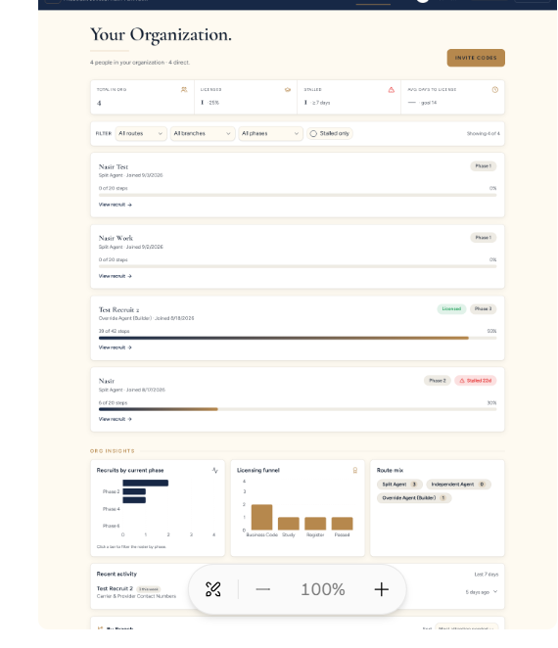
Task: Click the Register bar in Licensing funnel
Action: pyautogui.click(x=315, y=524)
